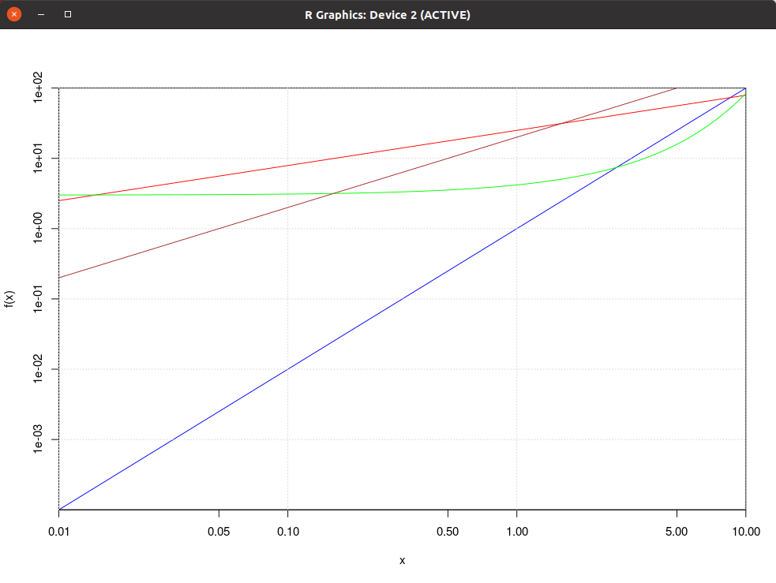Viewport: 776px width, 583px height.
Task: Click the x-axis tick label 5.00
Action: tap(677, 532)
